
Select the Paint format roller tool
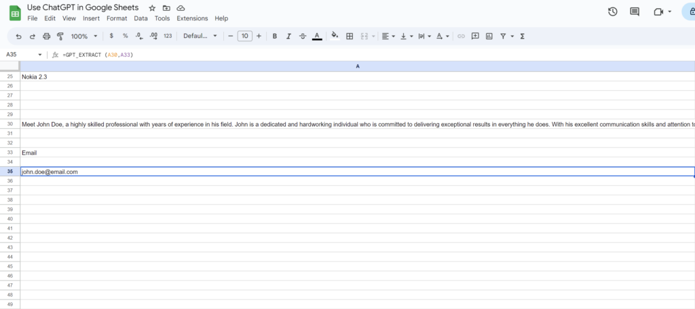pos(60,36)
